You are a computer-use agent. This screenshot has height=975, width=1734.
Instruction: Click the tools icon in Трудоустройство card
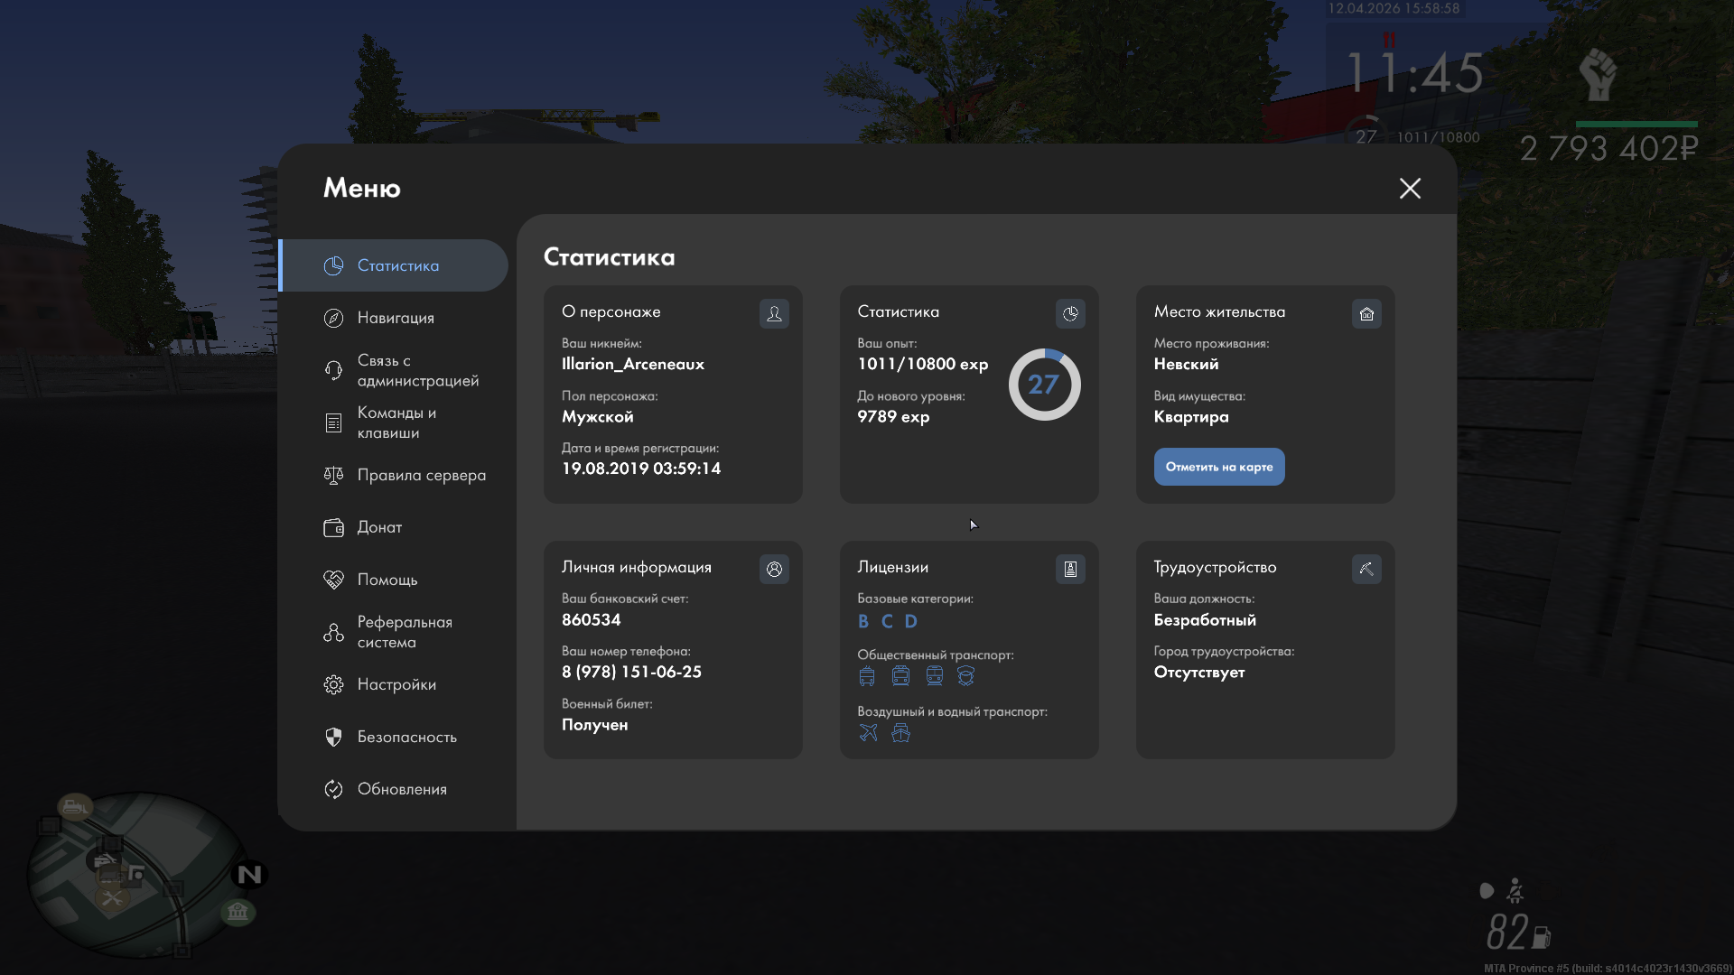tap(1366, 569)
